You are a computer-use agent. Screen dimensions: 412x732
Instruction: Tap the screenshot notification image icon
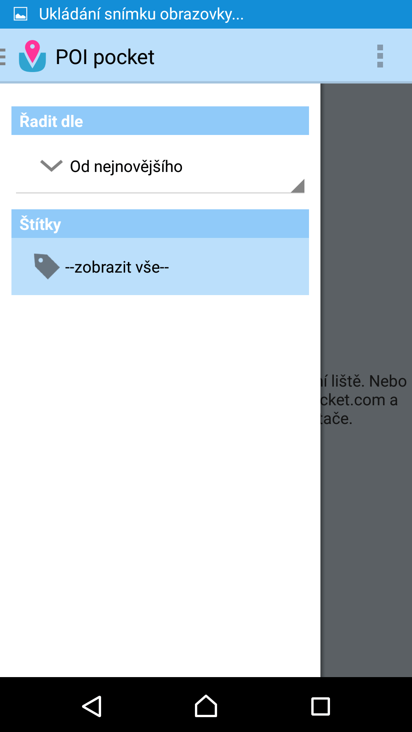[x=20, y=14]
